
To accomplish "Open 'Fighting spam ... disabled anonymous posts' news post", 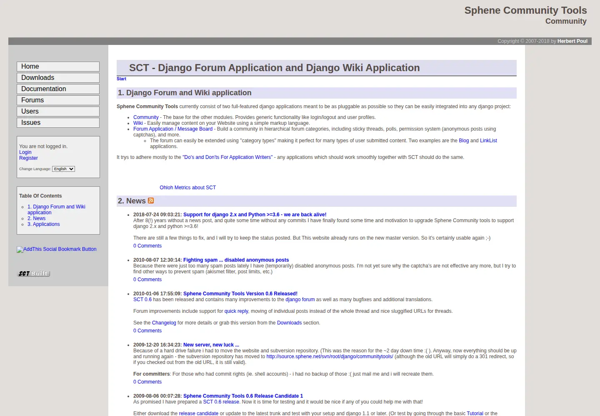I will 236,260.
